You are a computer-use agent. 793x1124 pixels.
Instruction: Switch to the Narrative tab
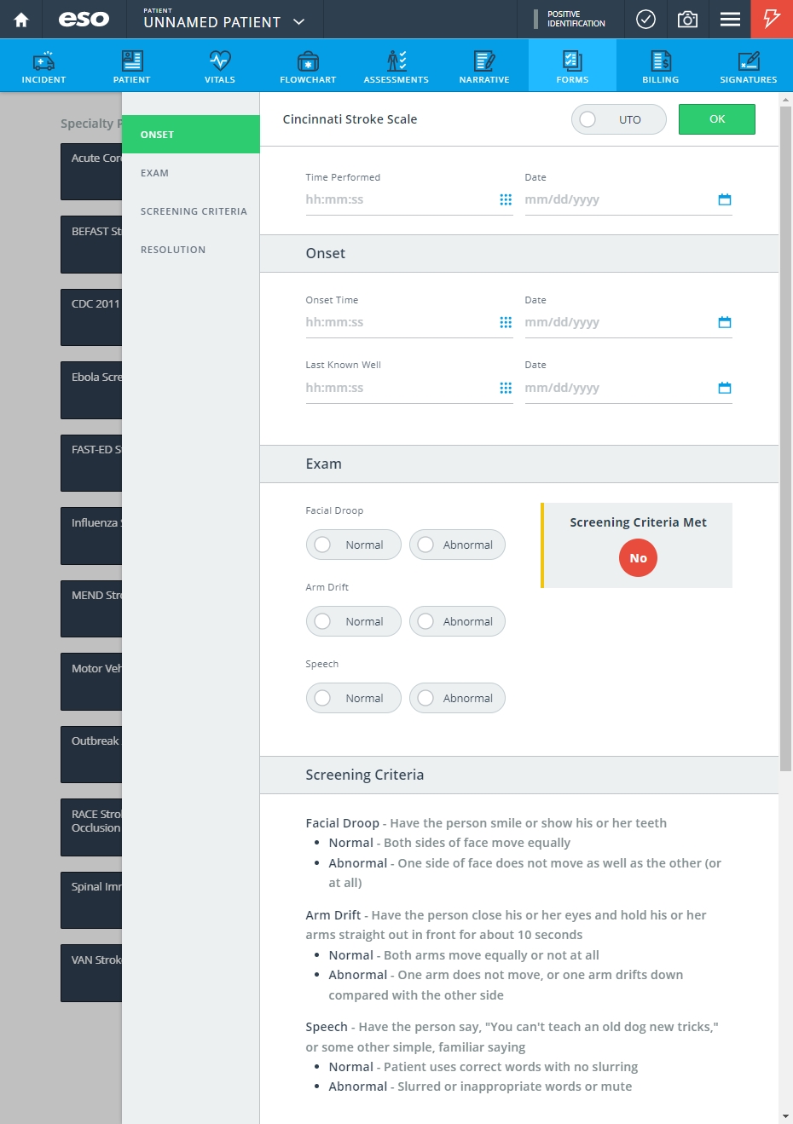pyautogui.click(x=484, y=66)
